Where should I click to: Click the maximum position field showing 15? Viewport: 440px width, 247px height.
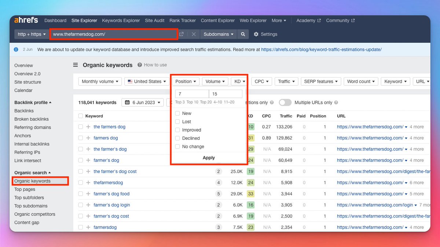tap(225, 94)
